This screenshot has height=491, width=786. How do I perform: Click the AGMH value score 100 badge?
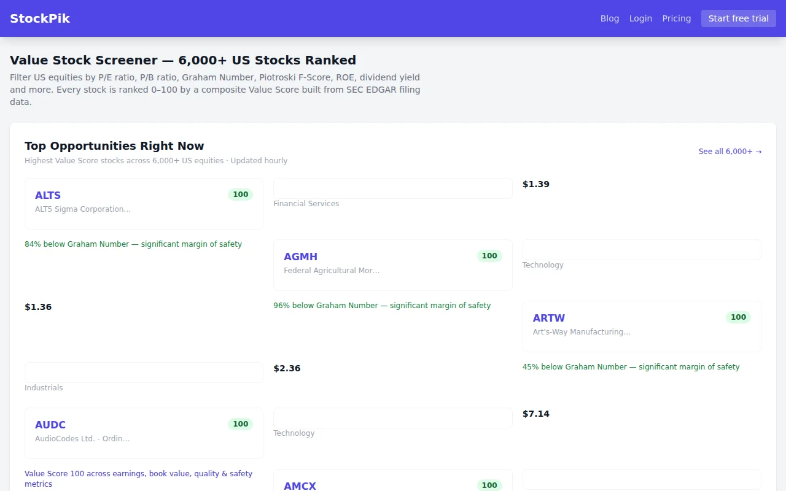pyautogui.click(x=489, y=256)
